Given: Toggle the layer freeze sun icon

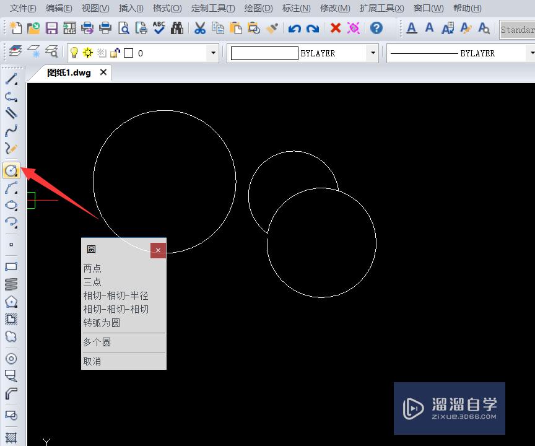Looking at the screenshot, I should click(x=88, y=53).
